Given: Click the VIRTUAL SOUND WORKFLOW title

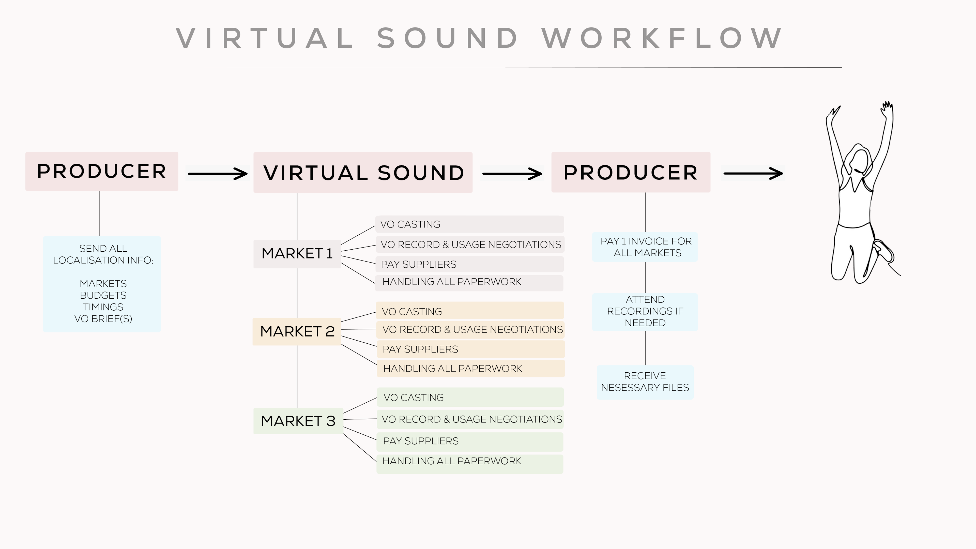Looking at the screenshot, I should pos(480,38).
